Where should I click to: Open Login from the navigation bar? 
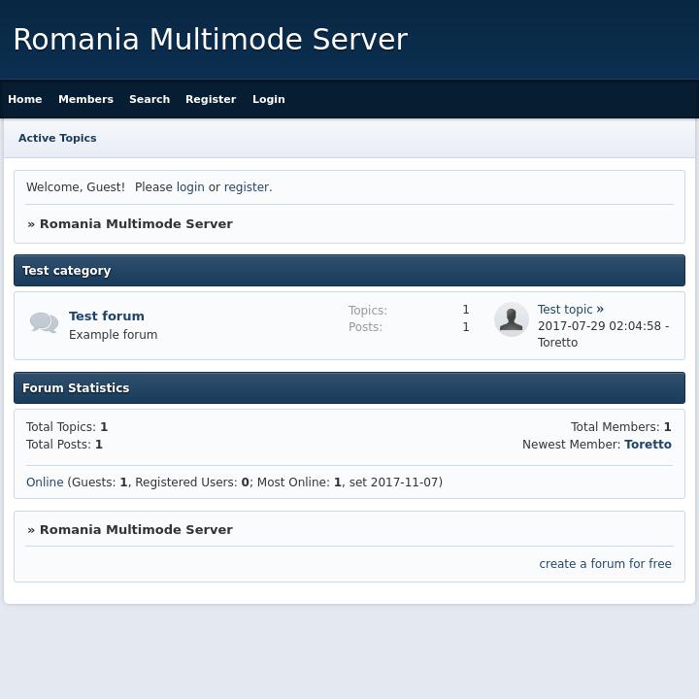click(268, 99)
